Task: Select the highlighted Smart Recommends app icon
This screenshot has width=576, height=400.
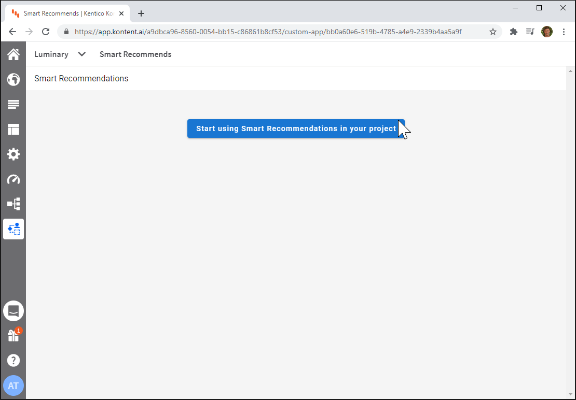Action: click(13, 228)
